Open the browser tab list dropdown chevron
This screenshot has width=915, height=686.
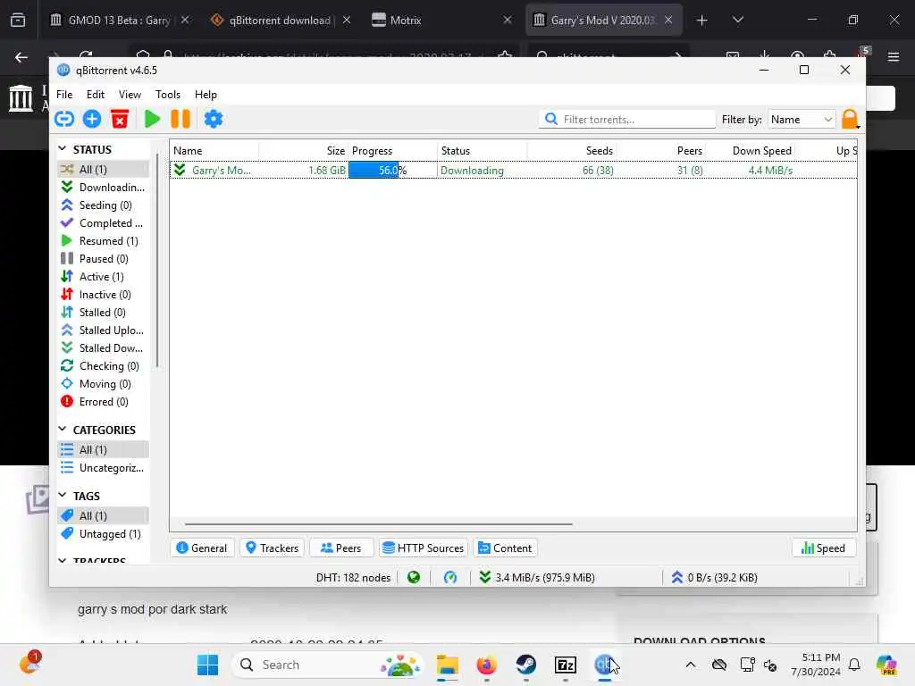click(x=737, y=20)
